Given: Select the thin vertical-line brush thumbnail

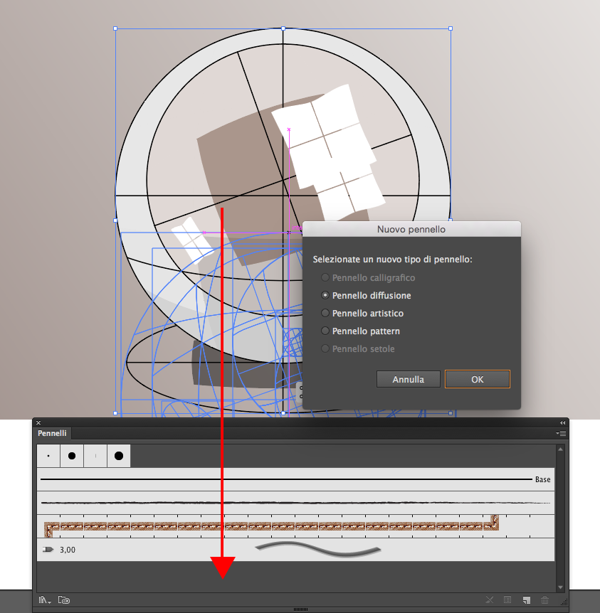Looking at the screenshot, I should (95, 456).
